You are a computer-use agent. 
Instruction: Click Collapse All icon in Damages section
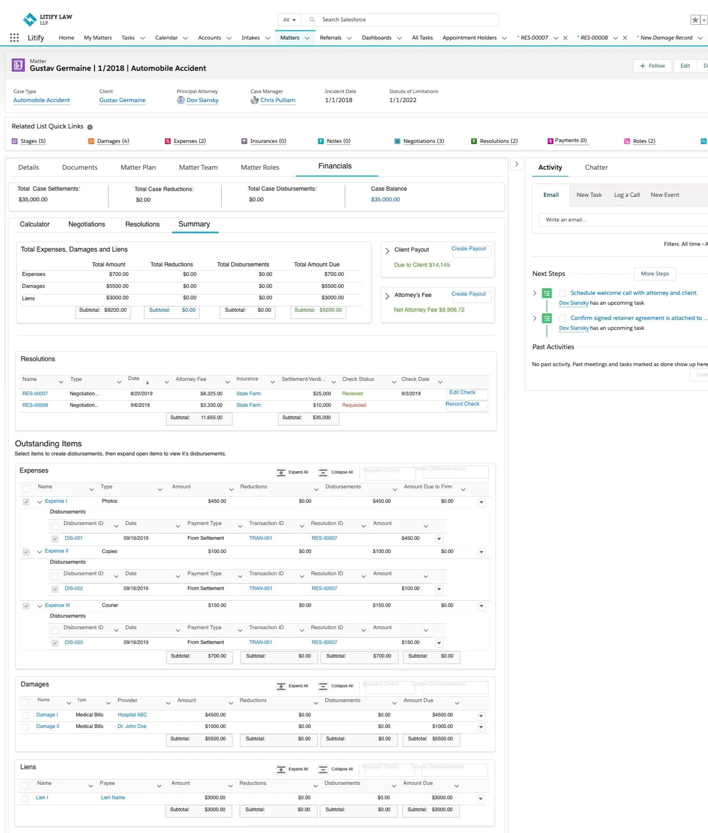pyautogui.click(x=324, y=686)
